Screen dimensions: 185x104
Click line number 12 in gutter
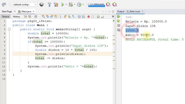pos(4,66)
